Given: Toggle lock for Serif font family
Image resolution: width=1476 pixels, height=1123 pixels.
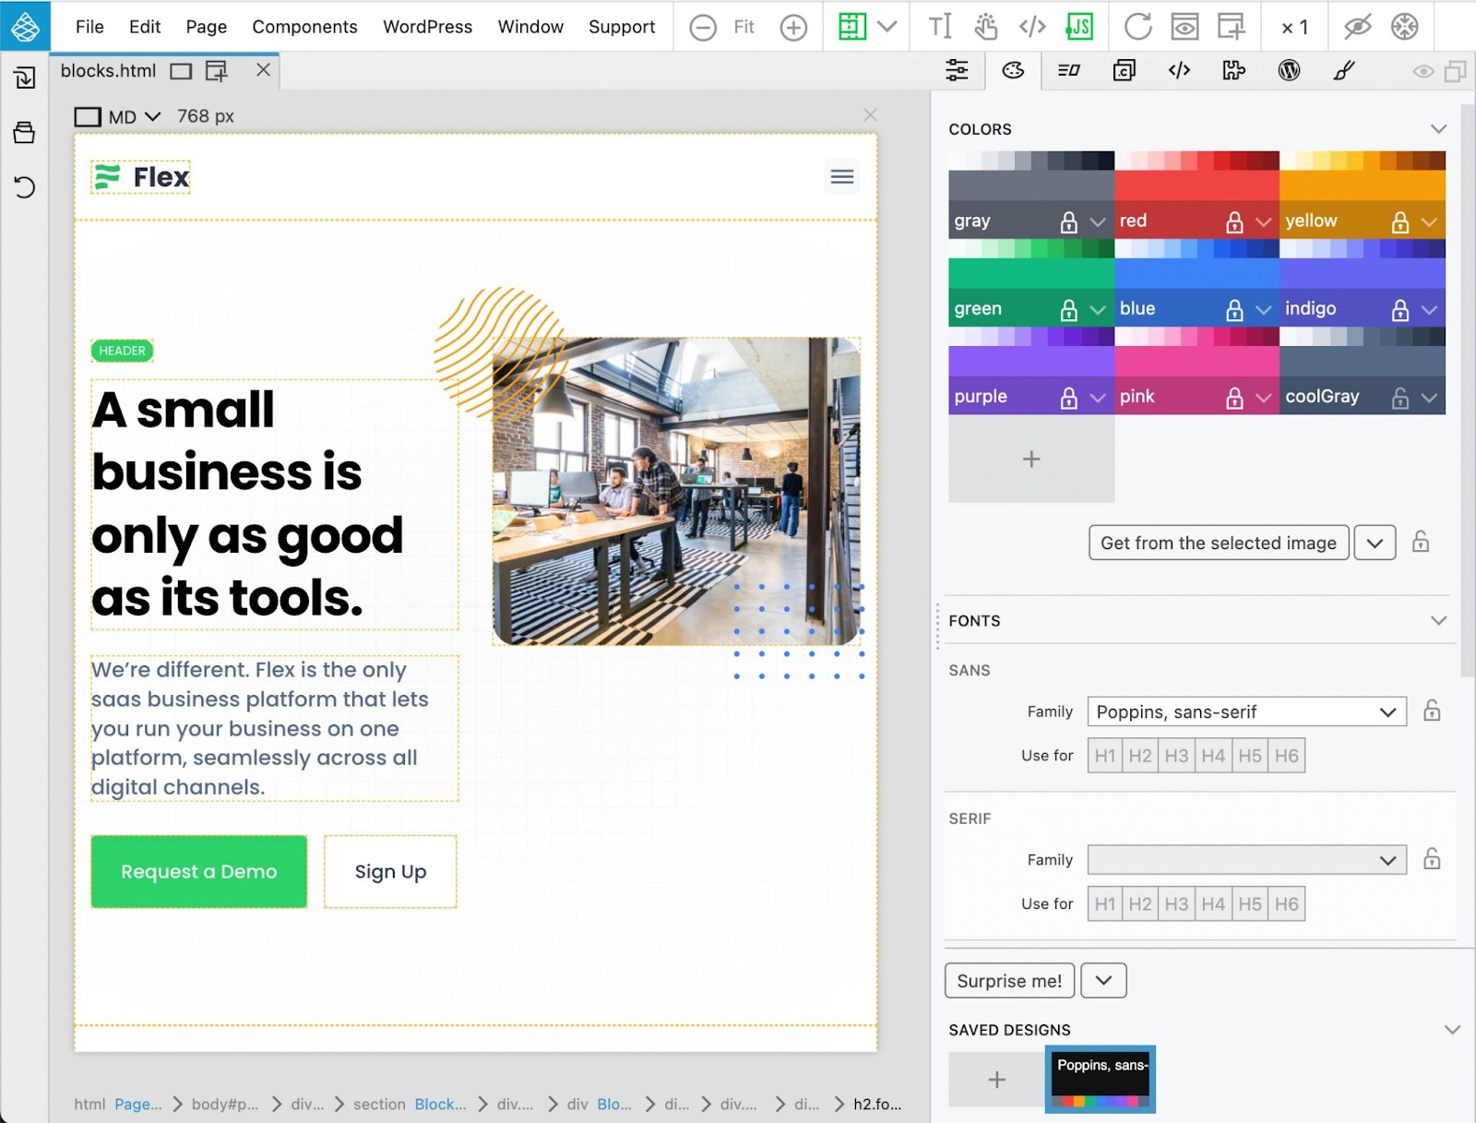Looking at the screenshot, I should [1432, 859].
